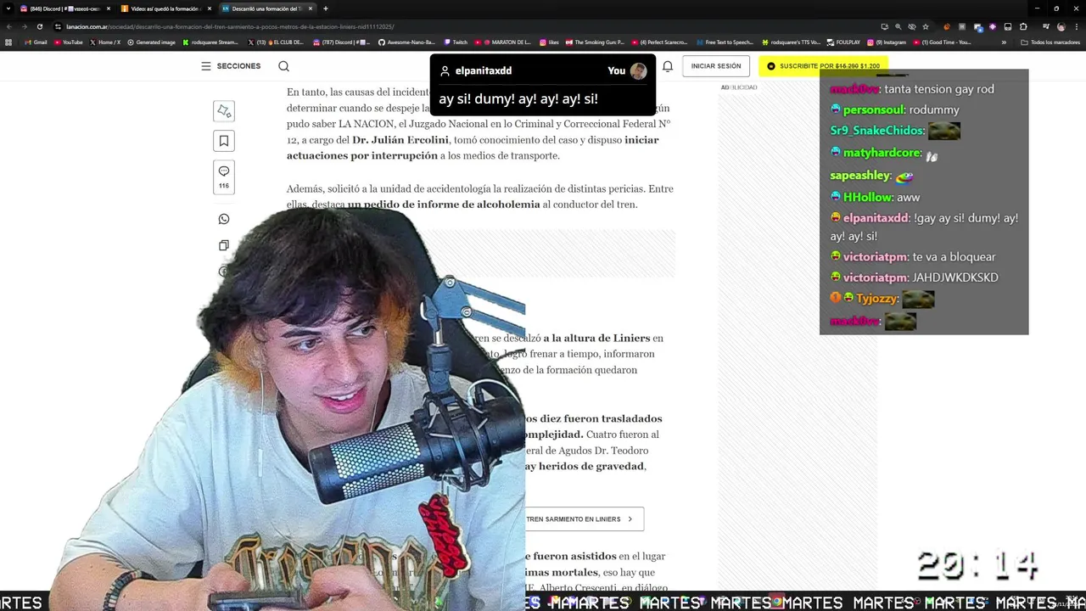Copy link with the copy icon in sidebar
Image resolution: width=1086 pixels, height=611 pixels.
tap(224, 245)
